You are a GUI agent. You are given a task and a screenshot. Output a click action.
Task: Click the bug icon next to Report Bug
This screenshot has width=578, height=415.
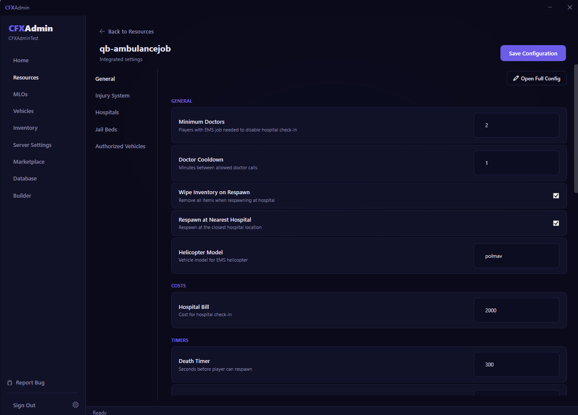point(10,383)
